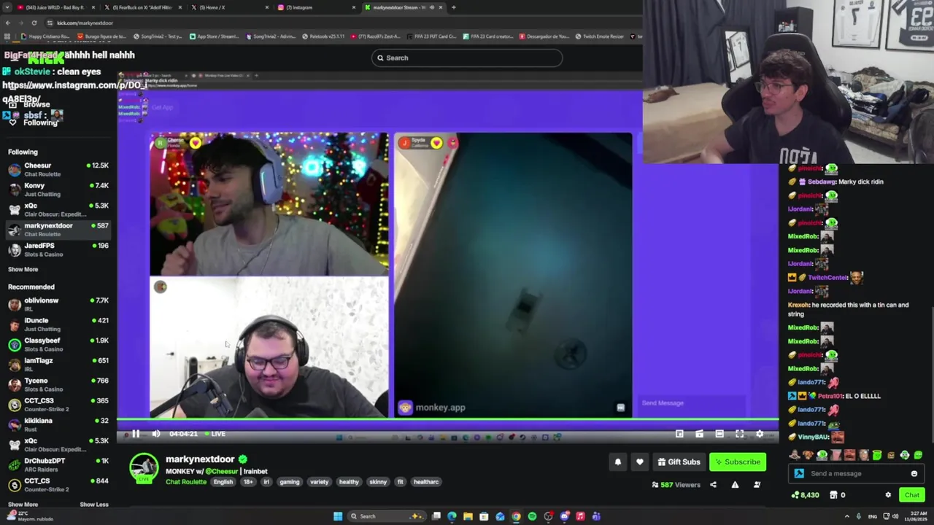The image size is (934, 525).
Task: Click the green Chat send button
Action: click(912, 495)
